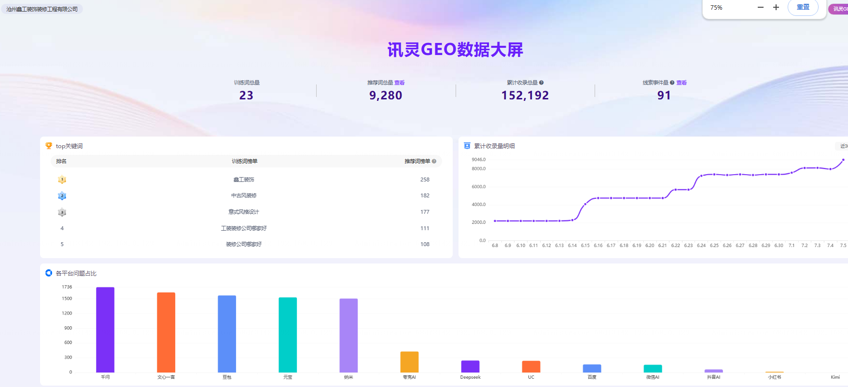The image size is (848, 387).
Task: Click the last data point above 7.5
Action: coord(843,160)
